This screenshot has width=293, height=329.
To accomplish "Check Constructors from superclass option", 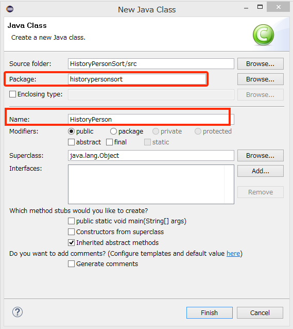I will 71,232.
